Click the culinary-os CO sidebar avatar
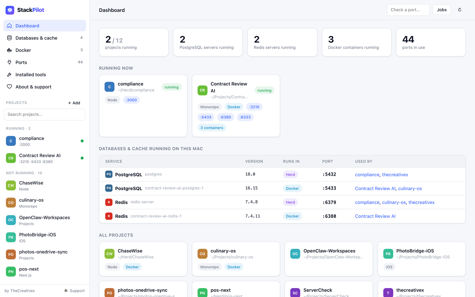475x297 pixels. (11, 203)
